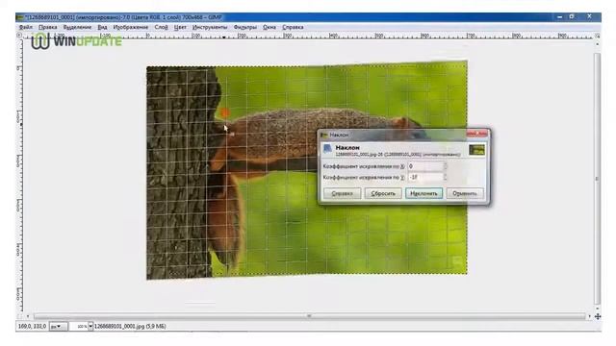Click the zoom-on-resize icon top-right of canvas

click(598, 36)
